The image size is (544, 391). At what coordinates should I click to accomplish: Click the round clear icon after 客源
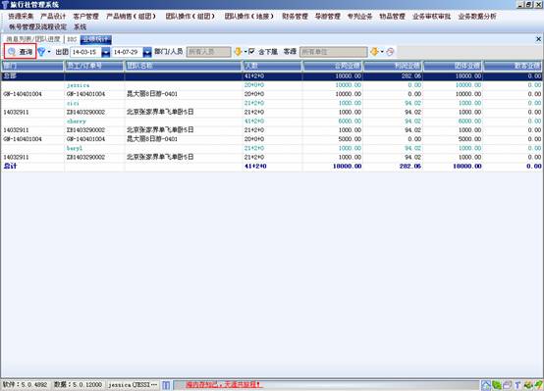pyautogui.click(x=390, y=52)
